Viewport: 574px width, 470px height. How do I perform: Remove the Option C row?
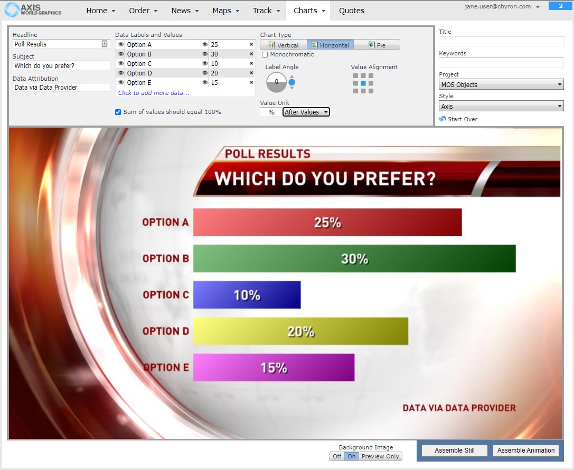251,64
